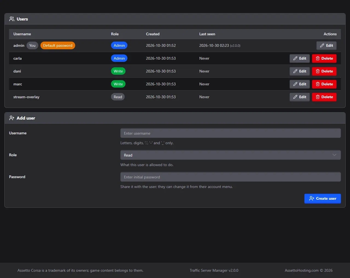The width and height of the screenshot is (350, 278).
Task: Delete the dani user
Action: pos(324,71)
